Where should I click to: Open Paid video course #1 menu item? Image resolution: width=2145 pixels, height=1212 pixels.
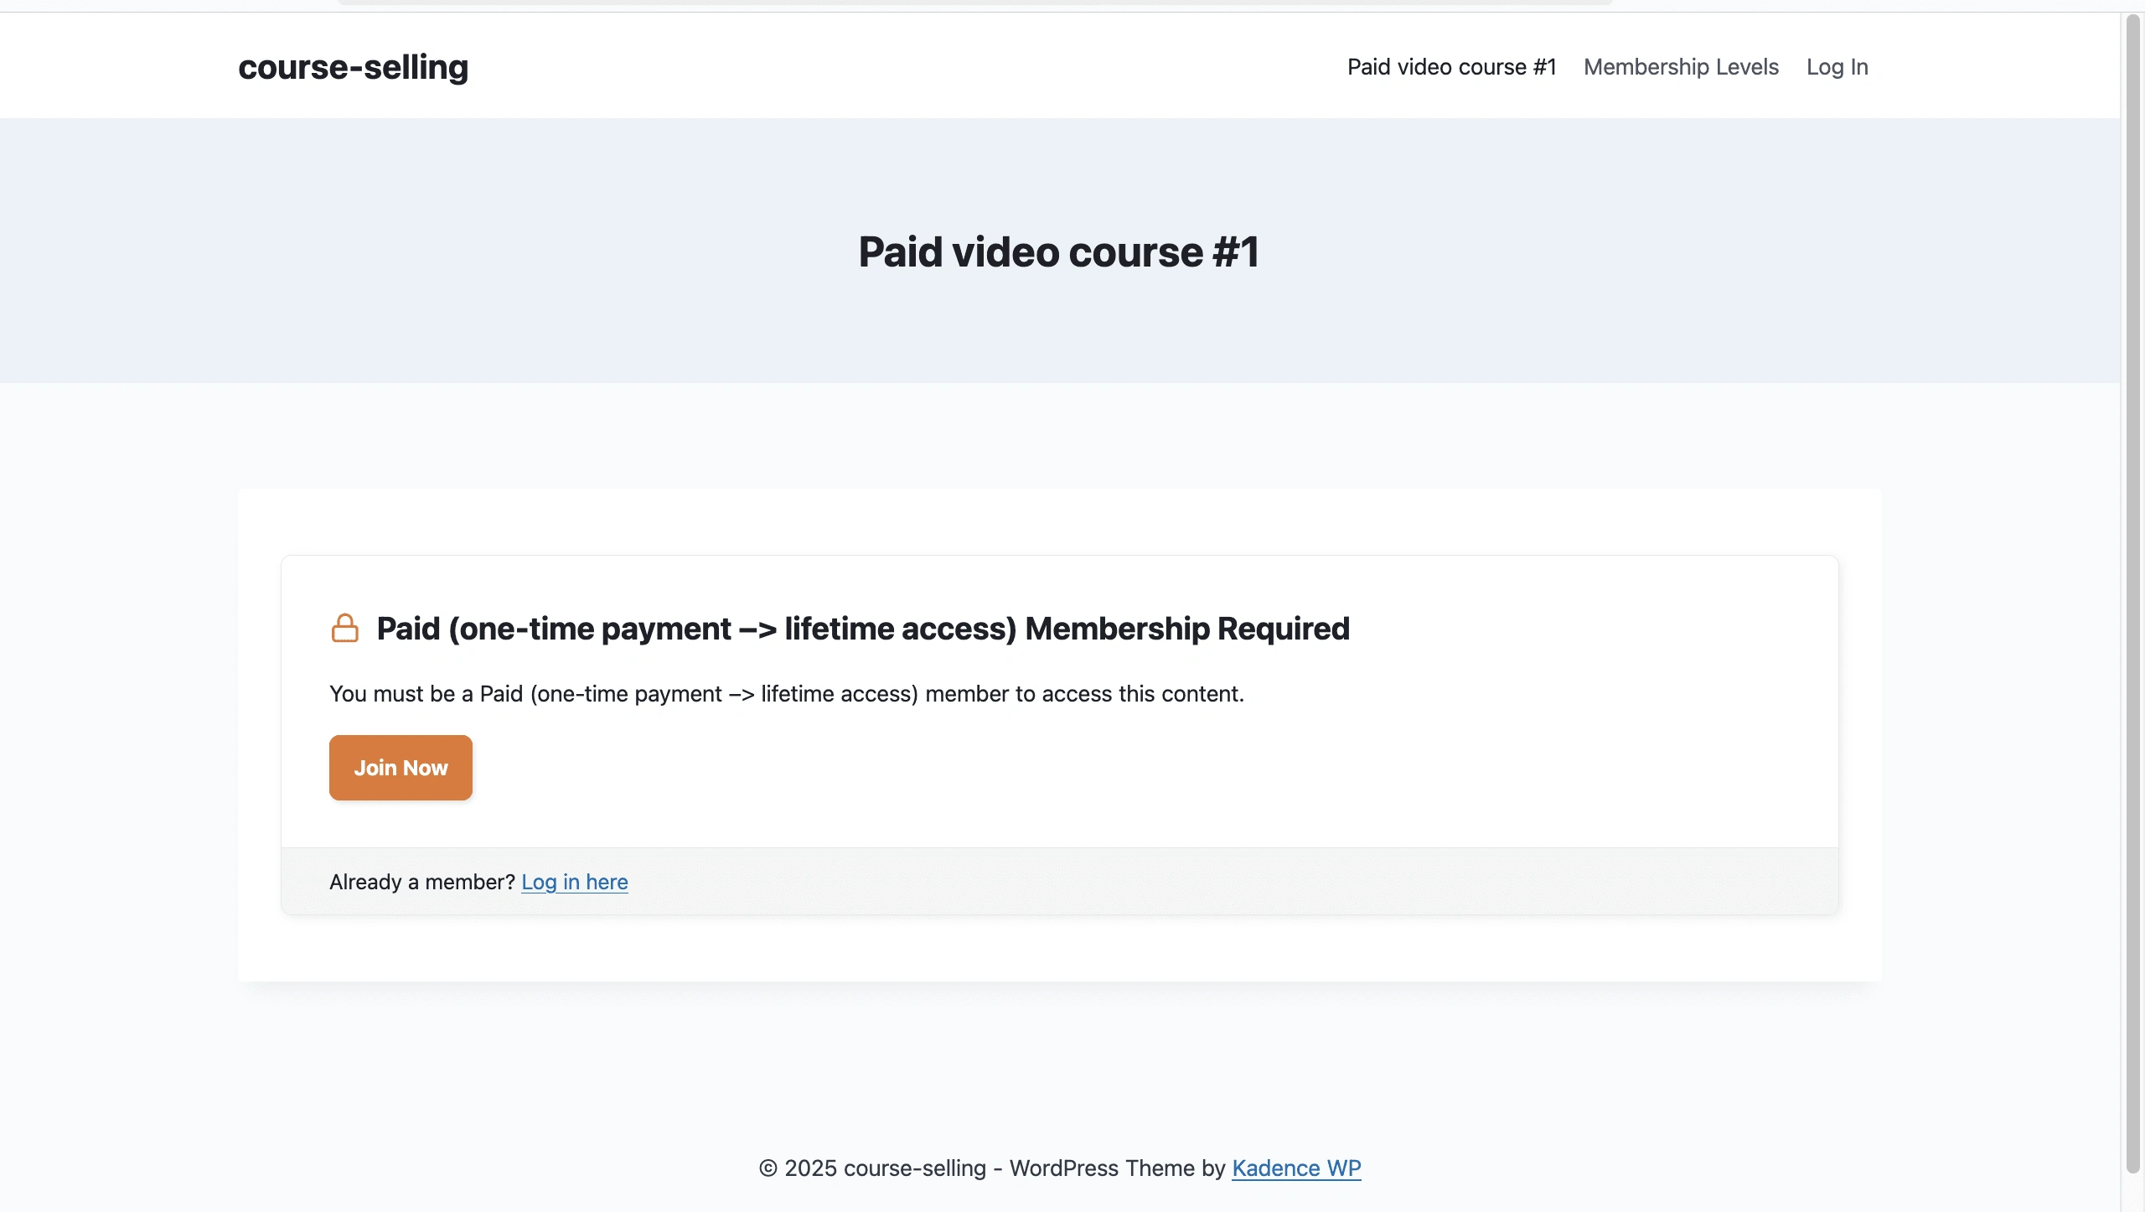click(x=1451, y=67)
